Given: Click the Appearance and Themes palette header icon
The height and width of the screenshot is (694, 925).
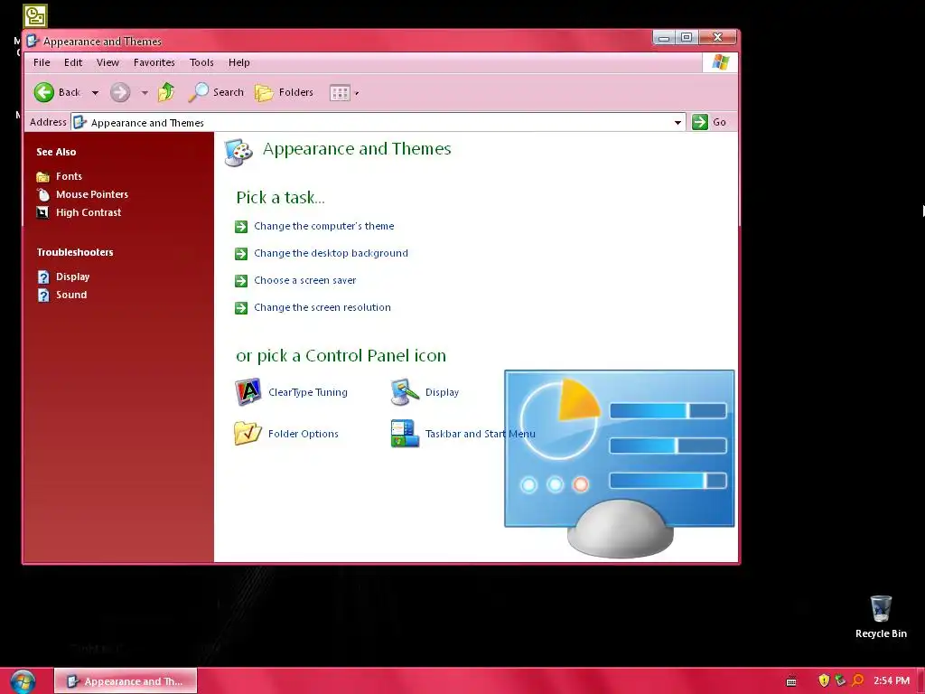Looking at the screenshot, I should [x=238, y=152].
